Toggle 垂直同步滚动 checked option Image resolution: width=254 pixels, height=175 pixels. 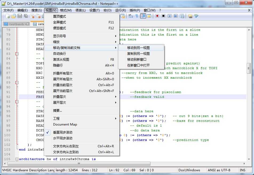(82, 132)
